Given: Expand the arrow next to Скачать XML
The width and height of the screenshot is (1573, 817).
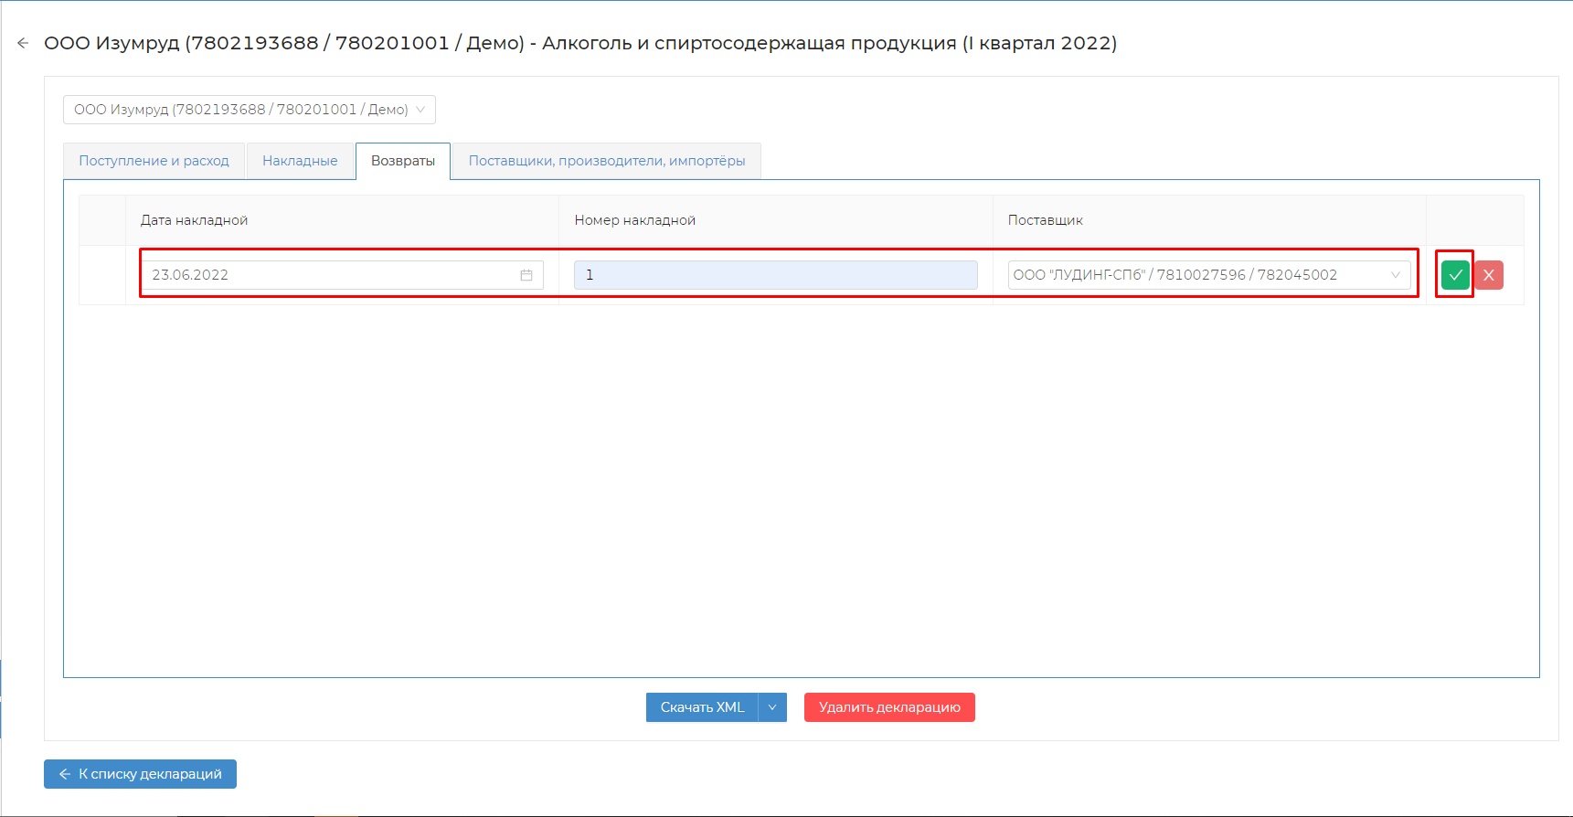Looking at the screenshot, I should 772,707.
